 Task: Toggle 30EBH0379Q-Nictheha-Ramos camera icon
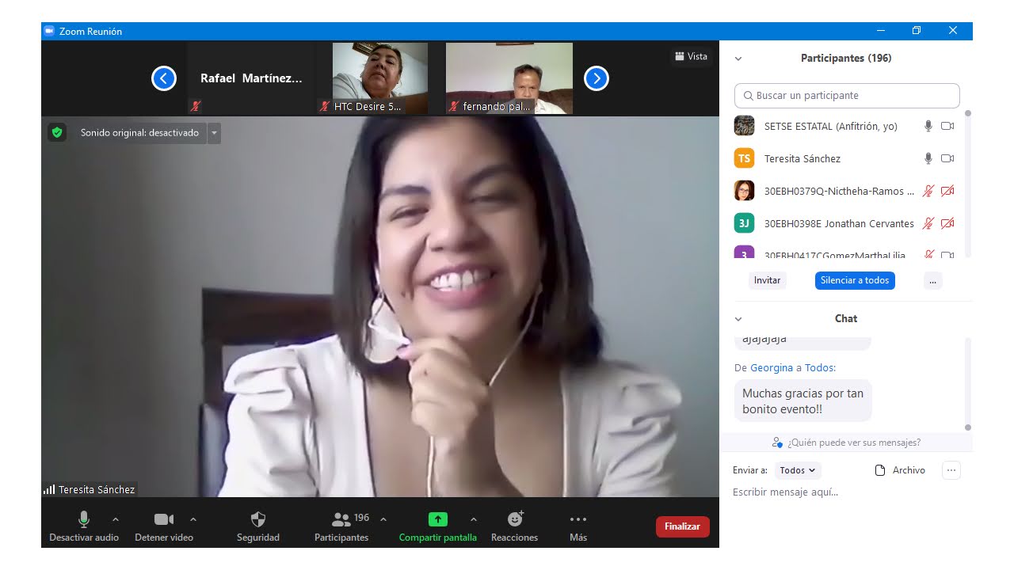click(947, 191)
